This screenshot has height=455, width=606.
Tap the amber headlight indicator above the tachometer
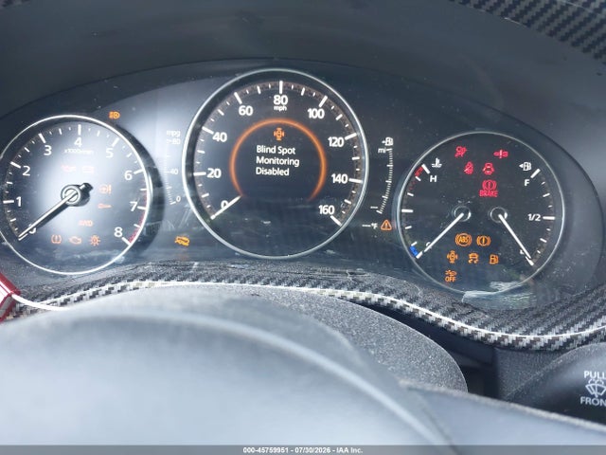point(115,115)
